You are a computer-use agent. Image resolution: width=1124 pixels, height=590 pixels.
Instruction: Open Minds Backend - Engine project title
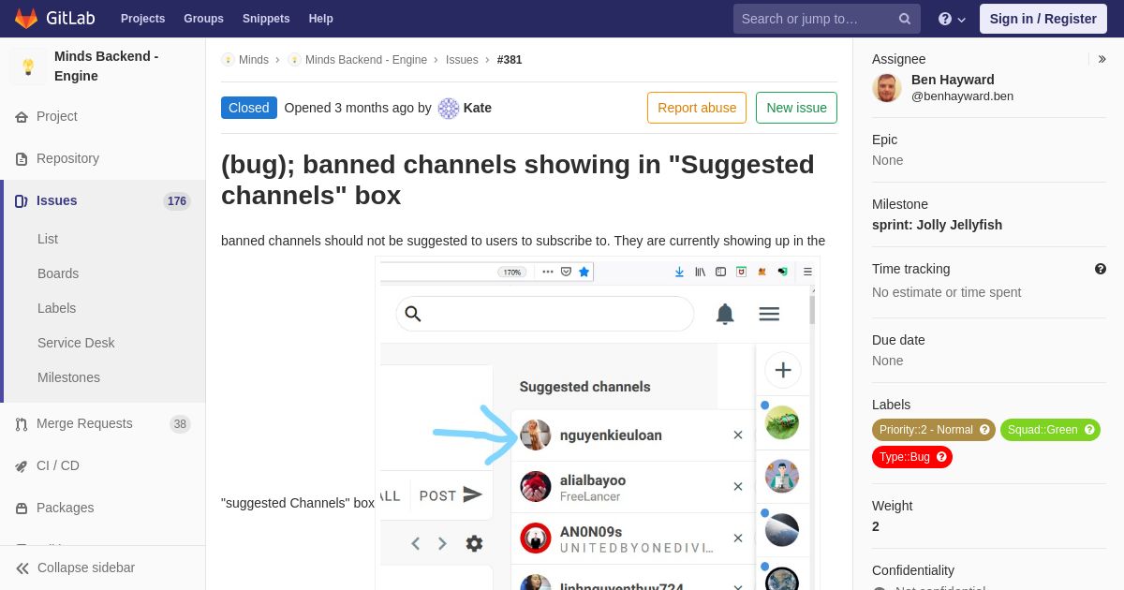[x=106, y=66]
